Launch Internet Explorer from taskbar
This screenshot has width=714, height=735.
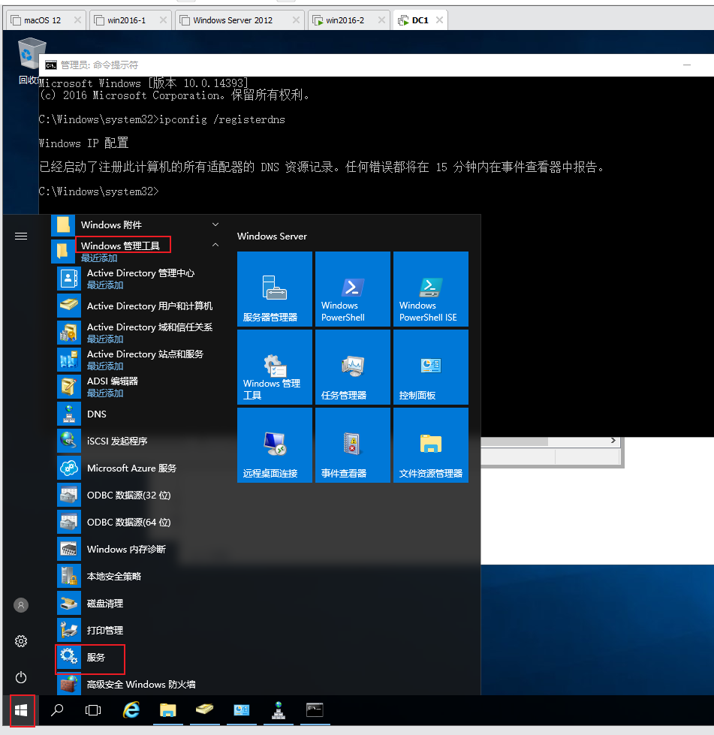(x=131, y=710)
